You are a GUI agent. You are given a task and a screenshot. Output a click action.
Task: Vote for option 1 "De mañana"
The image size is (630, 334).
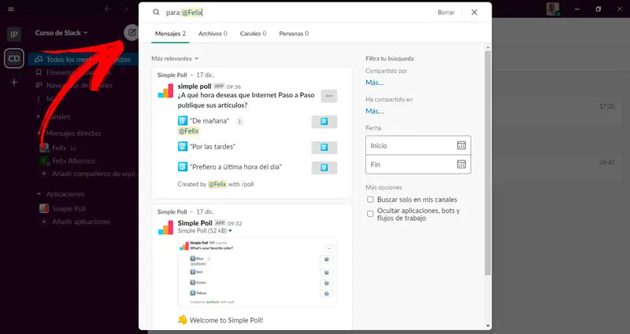(324, 122)
